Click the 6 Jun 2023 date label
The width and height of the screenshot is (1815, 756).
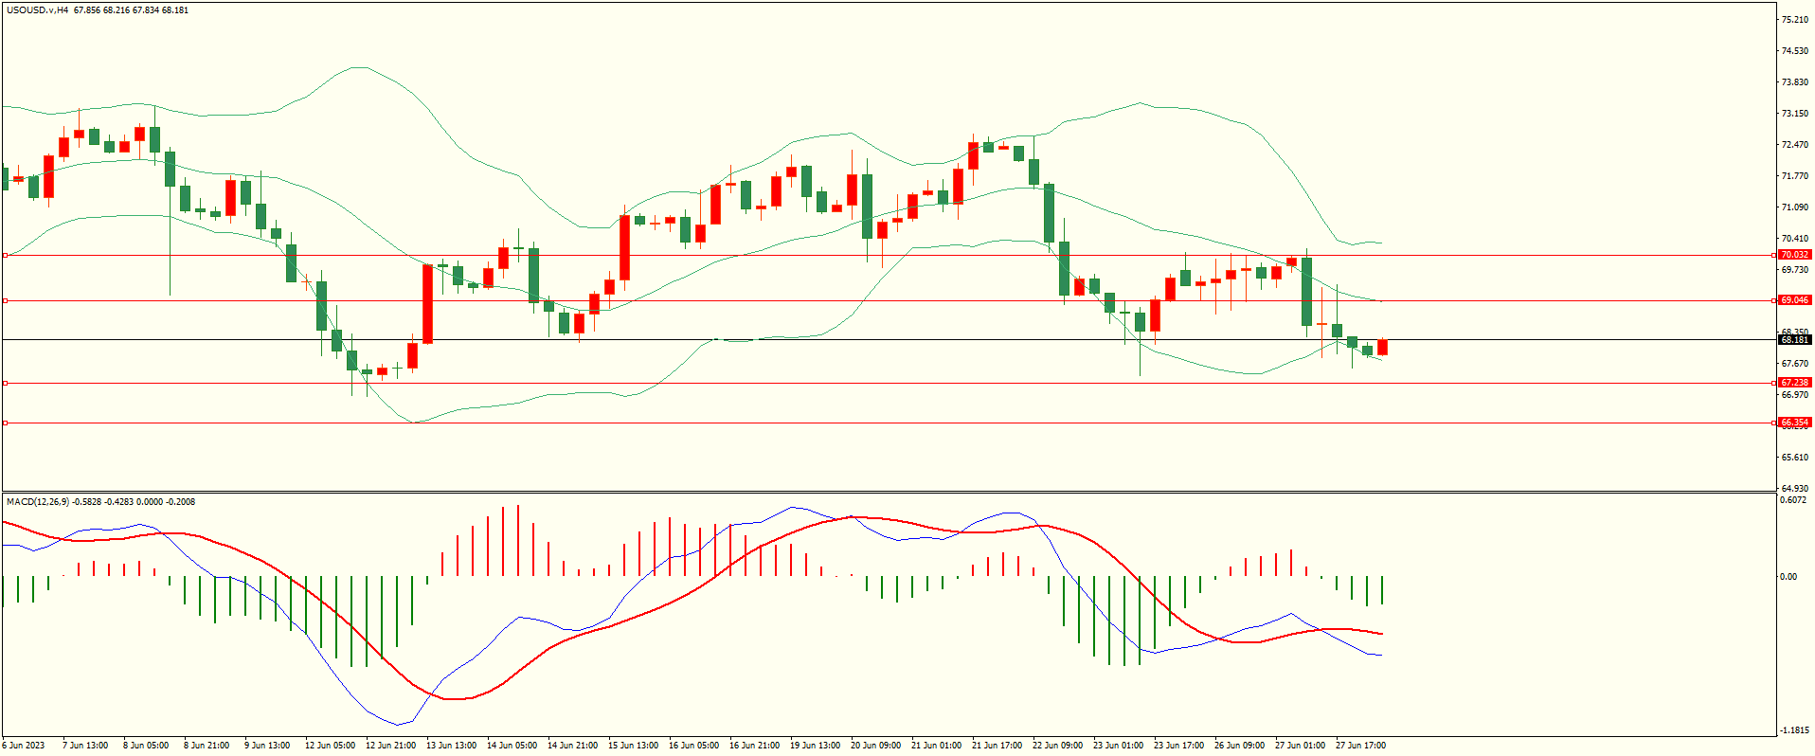click(x=24, y=746)
